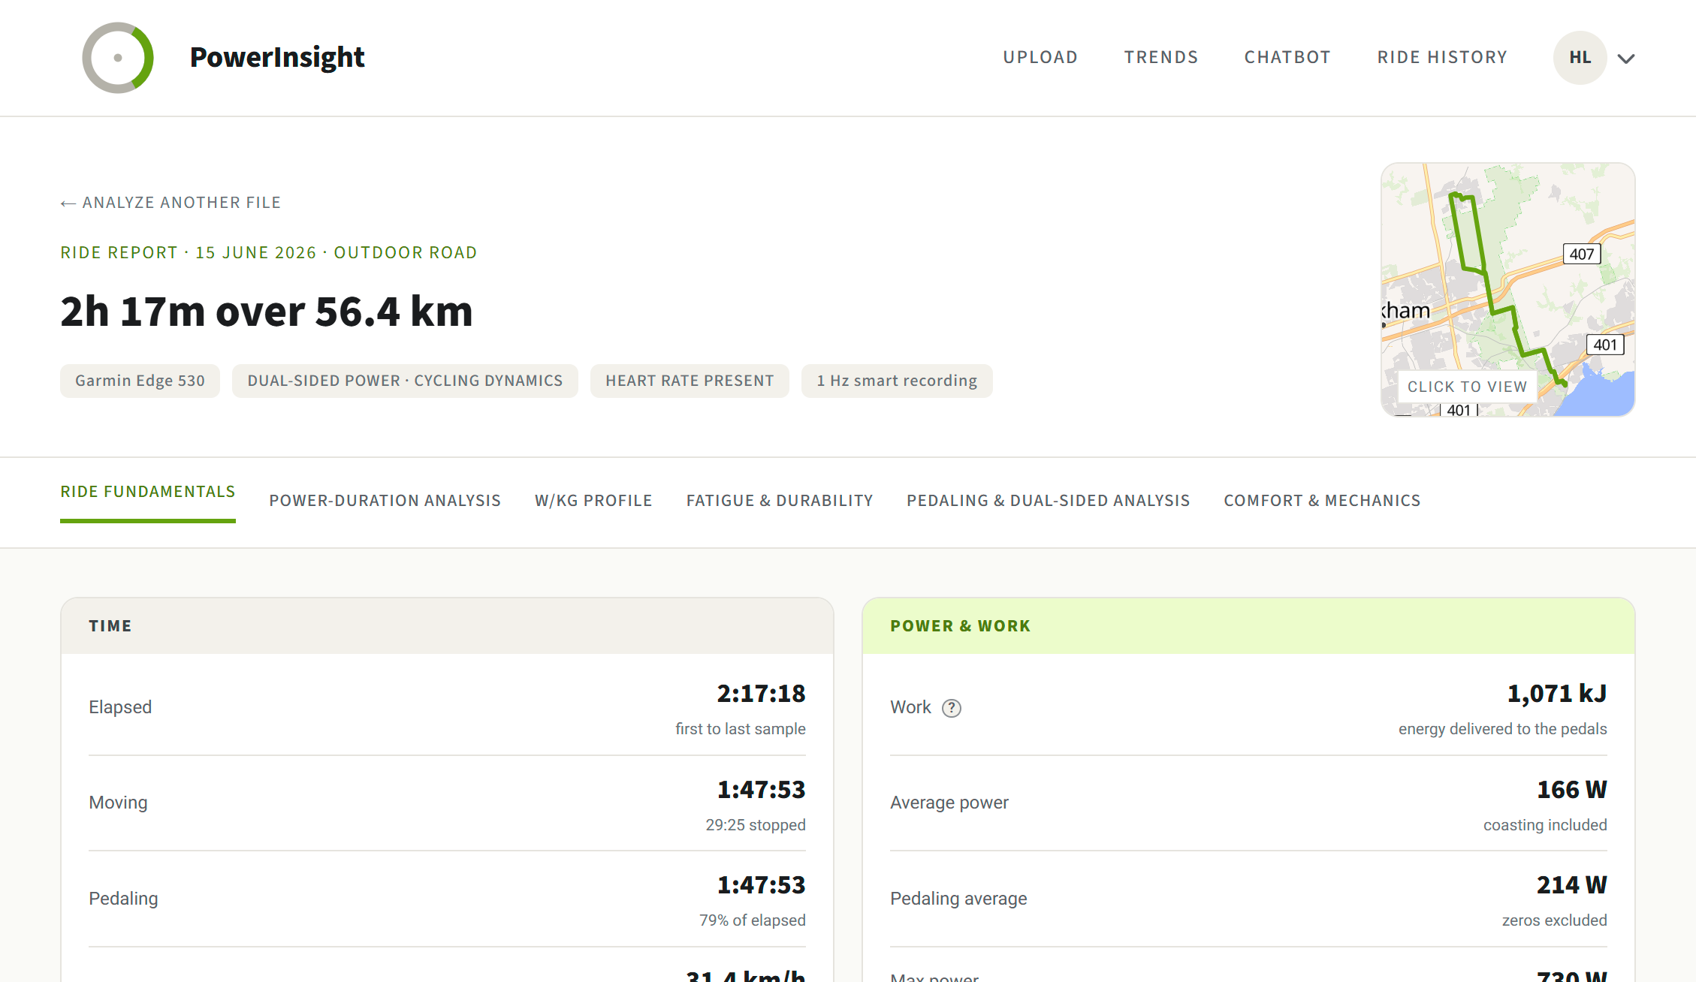The width and height of the screenshot is (1696, 982).
Task: Click the Pedaling average row label
Action: click(x=958, y=899)
